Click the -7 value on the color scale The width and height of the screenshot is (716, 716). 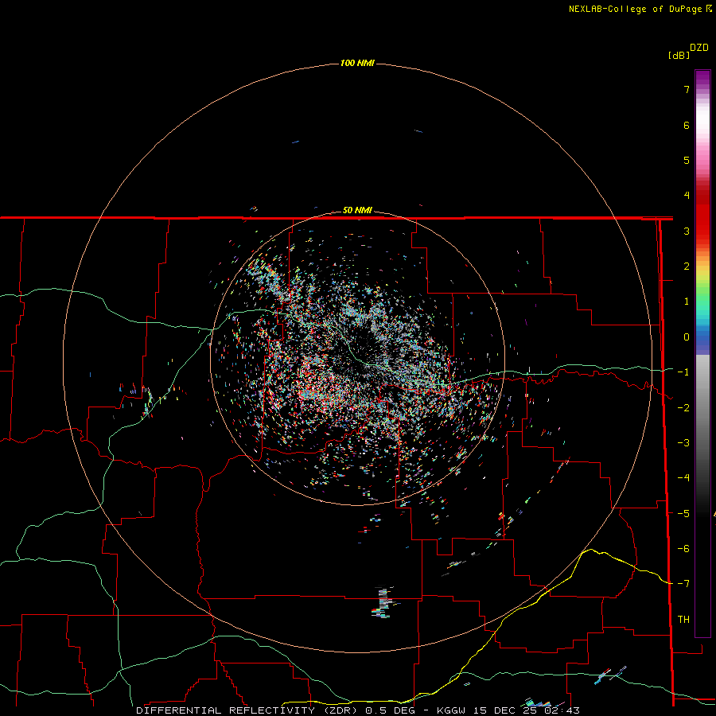tap(683, 584)
